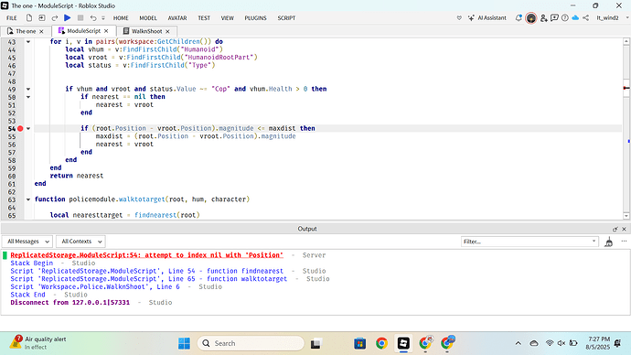Show hidden system tray icons
The height and width of the screenshot is (355, 631).
[519, 343]
